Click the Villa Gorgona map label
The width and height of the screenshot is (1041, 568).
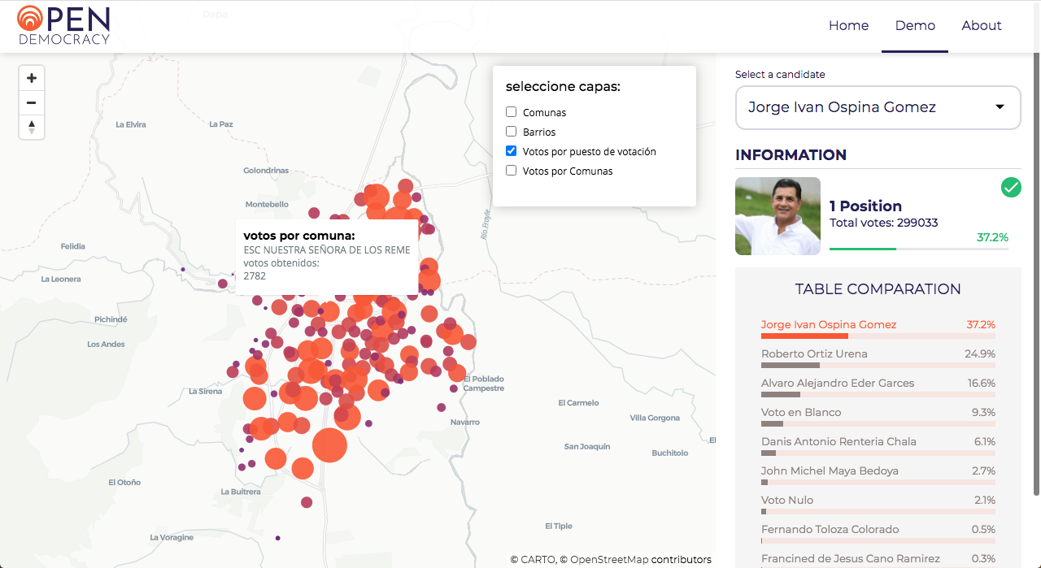click(655, 418)
